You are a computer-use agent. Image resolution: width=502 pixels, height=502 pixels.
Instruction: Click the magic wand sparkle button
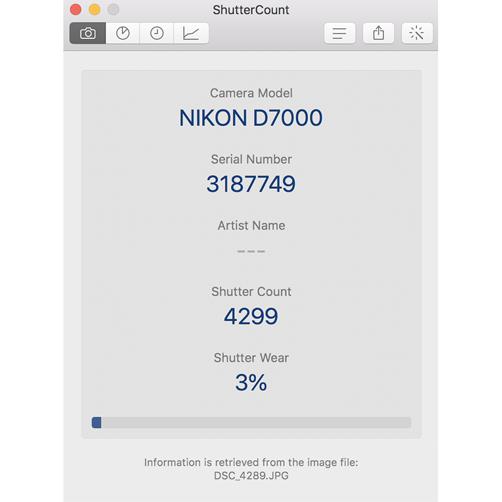[x=417, y=33]
